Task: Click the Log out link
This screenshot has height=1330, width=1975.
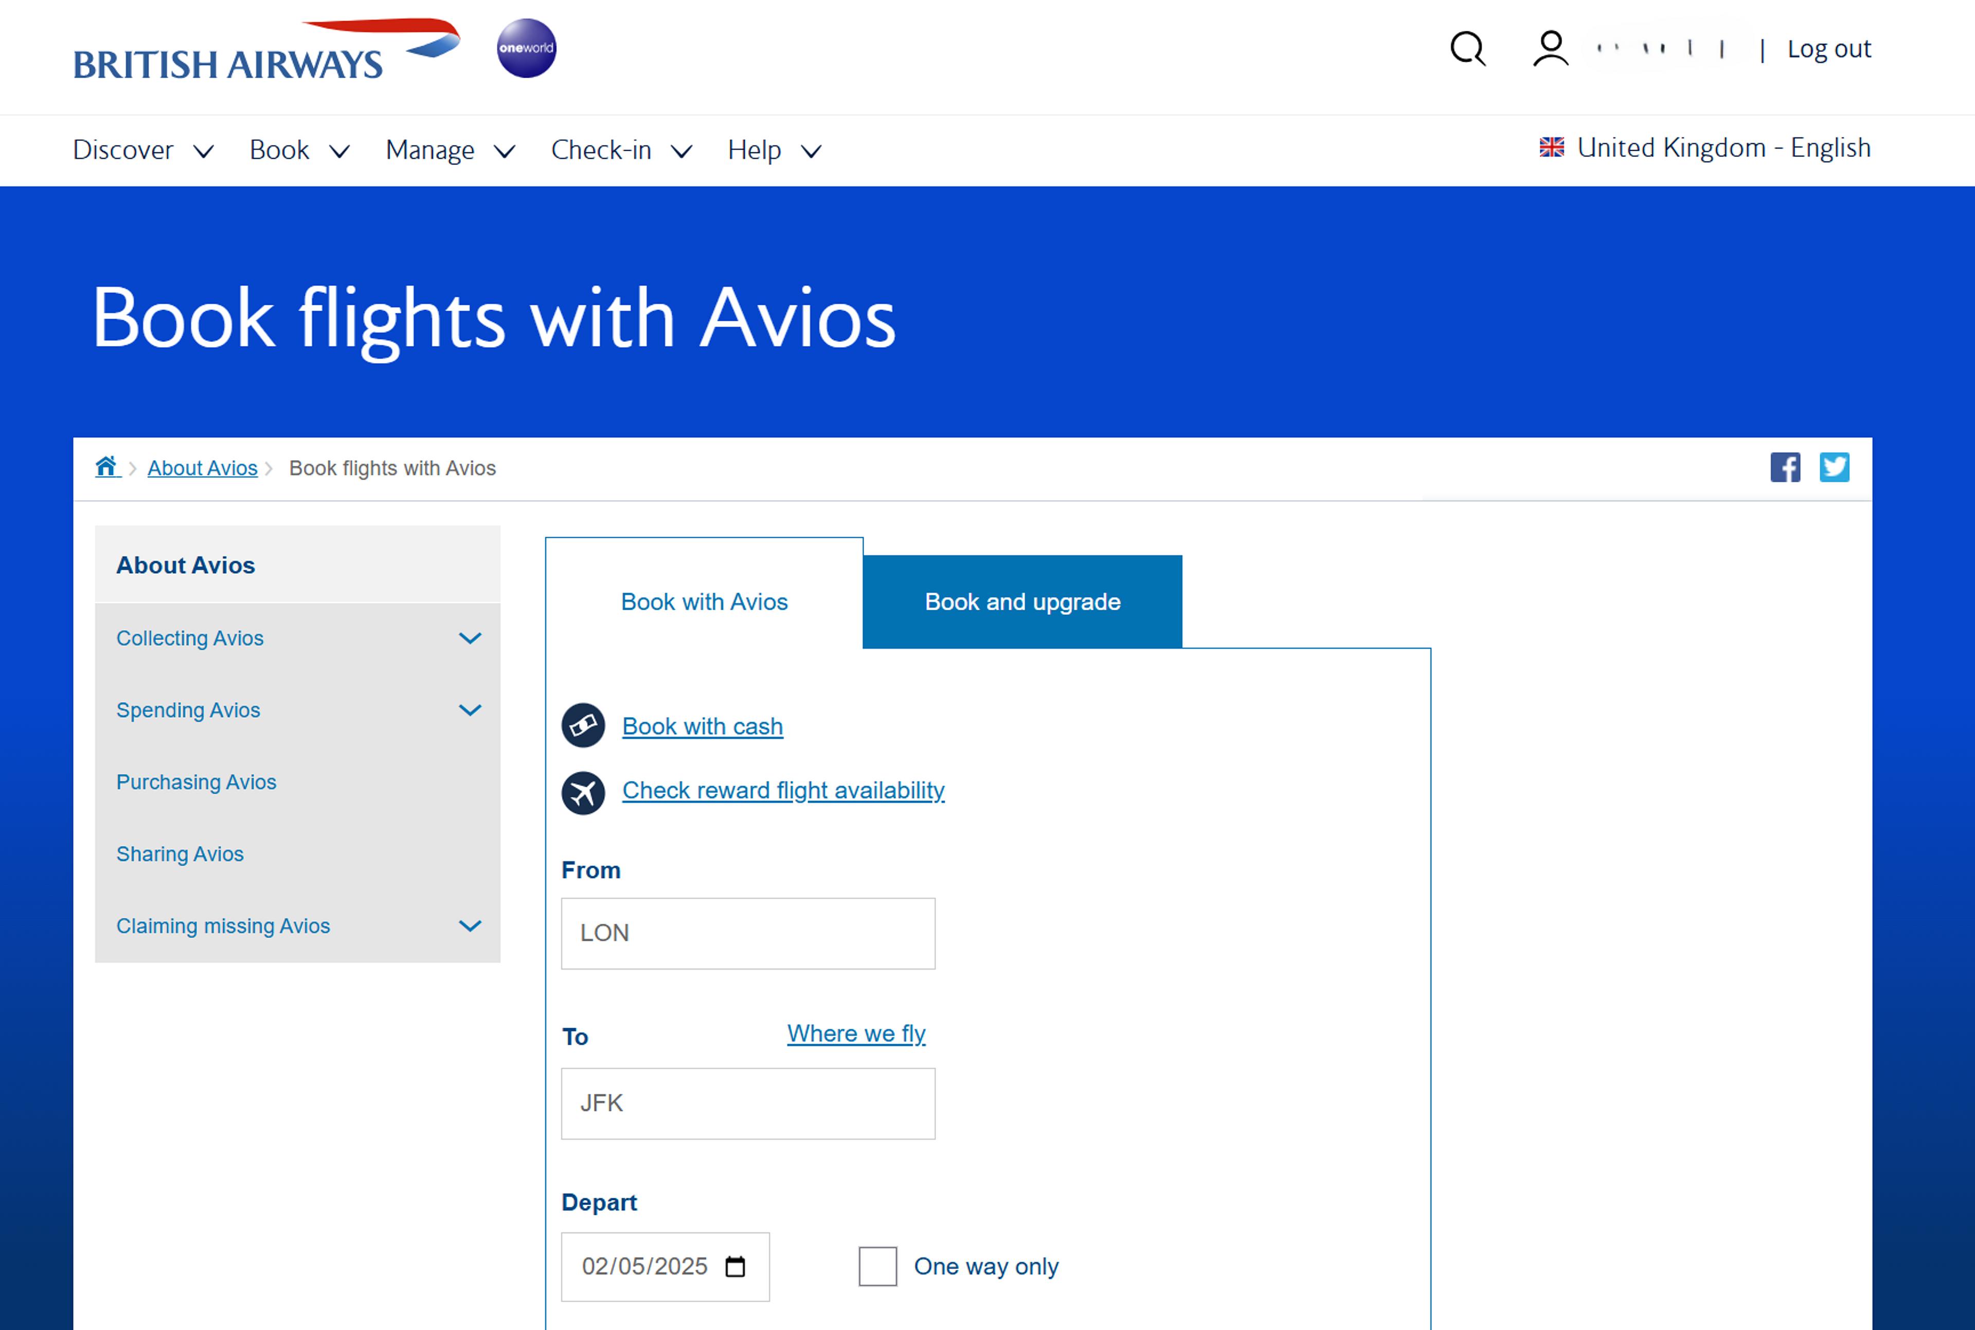Action: coord(1828,49)
